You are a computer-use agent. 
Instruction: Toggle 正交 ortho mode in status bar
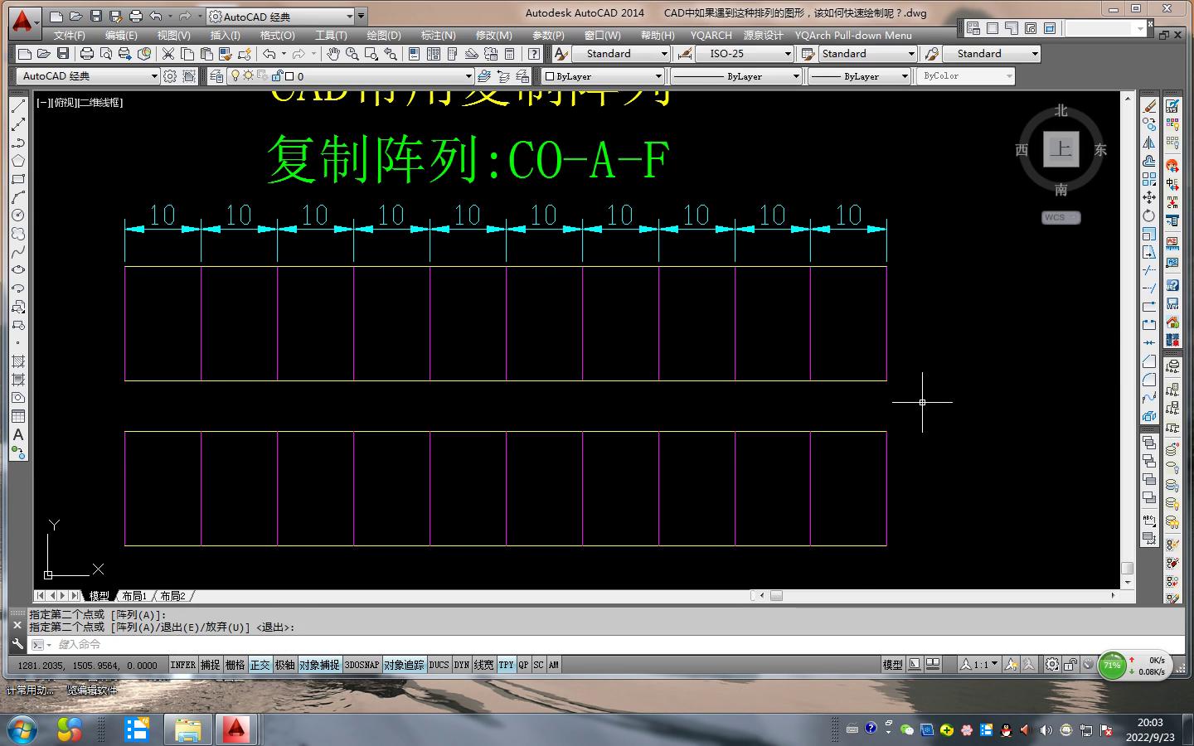point(260,665)
